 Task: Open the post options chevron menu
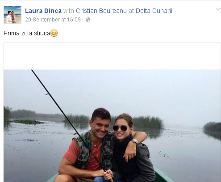click(x=218, y=9)
